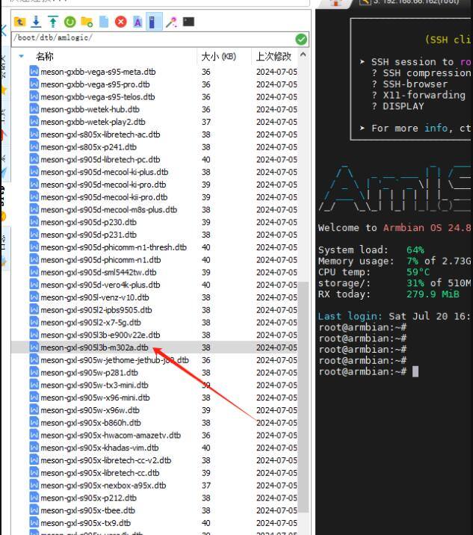Viewport: 473px width, 535px height.
Task: Sort files by 大小 (KB) column header
Action: [219, 56]
